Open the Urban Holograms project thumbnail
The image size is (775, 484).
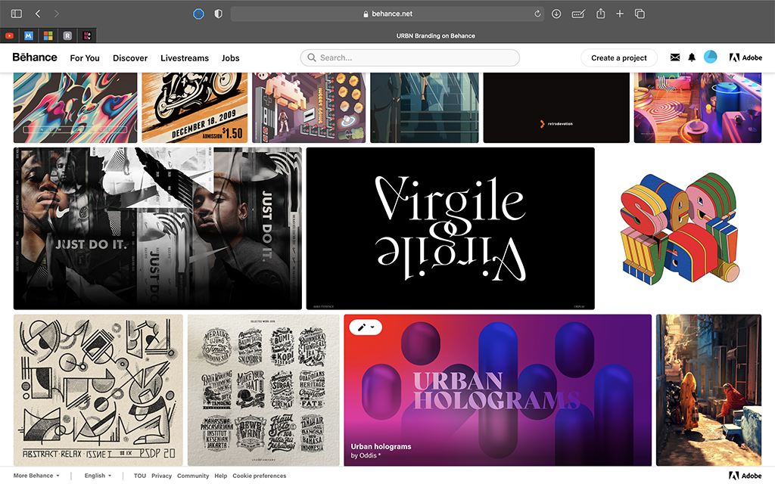498,390
